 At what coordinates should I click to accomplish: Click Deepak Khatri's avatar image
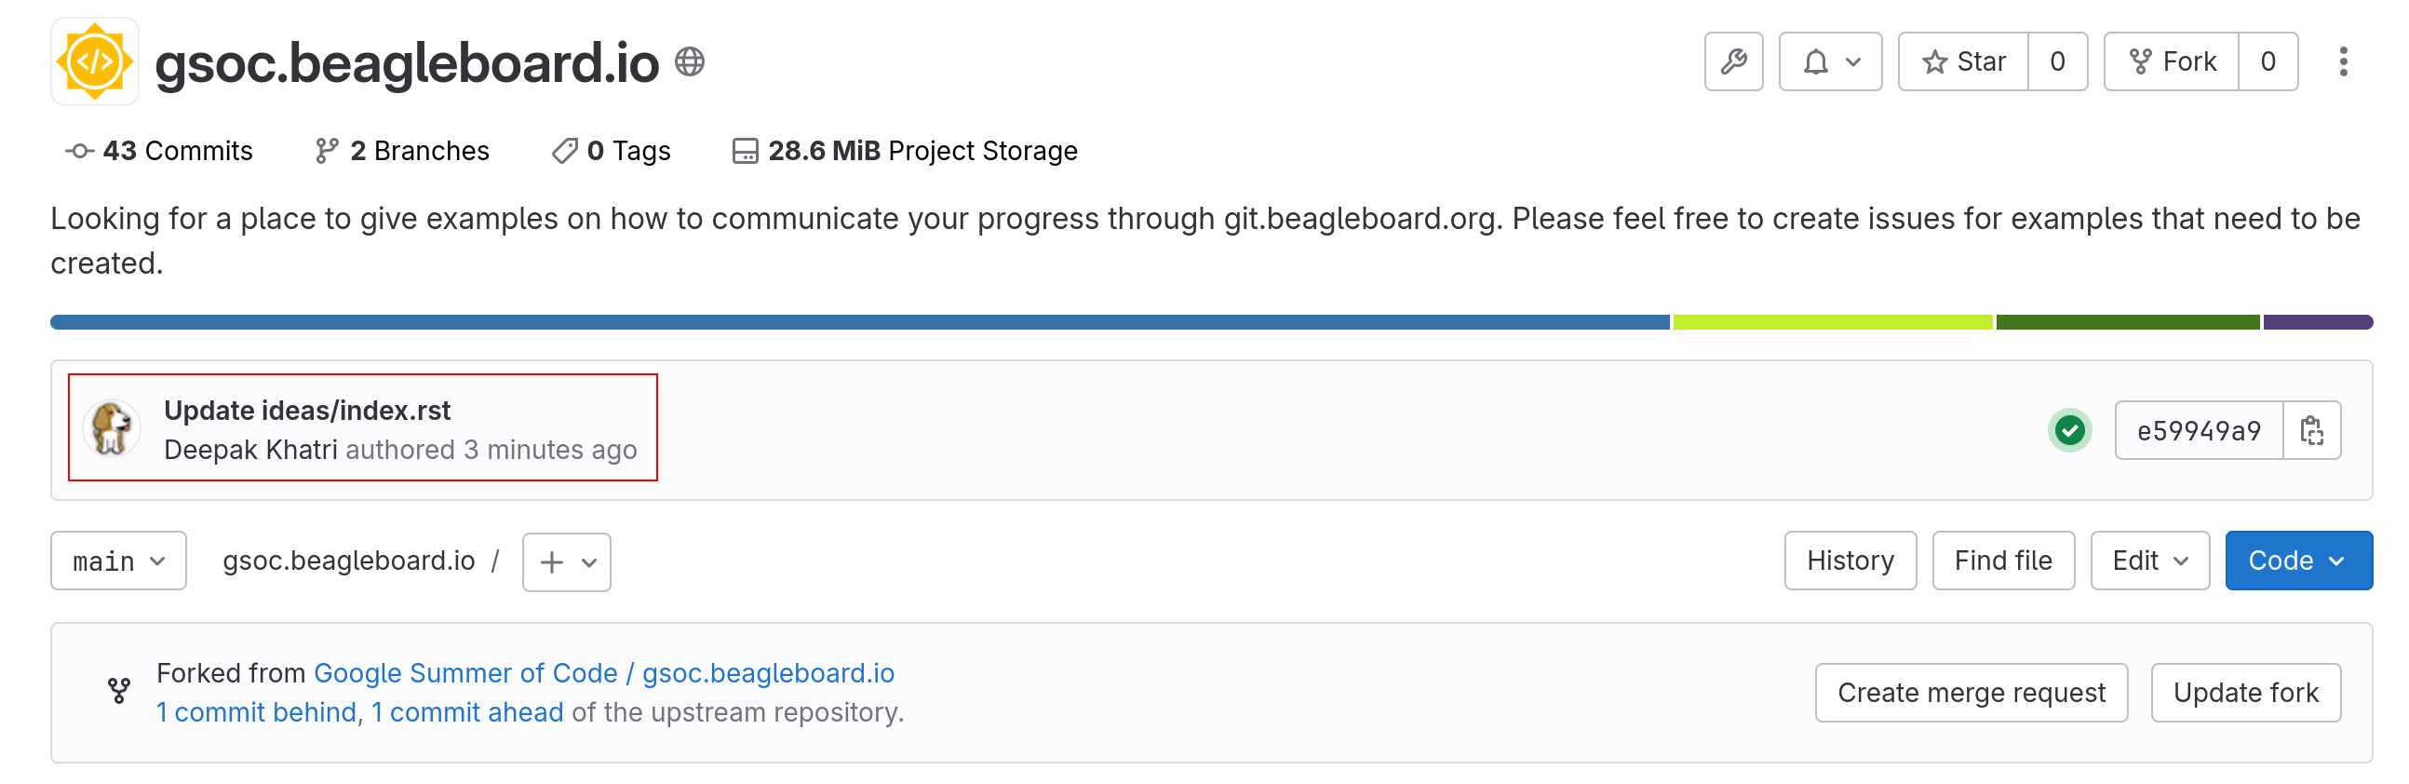tap(113, 429)
